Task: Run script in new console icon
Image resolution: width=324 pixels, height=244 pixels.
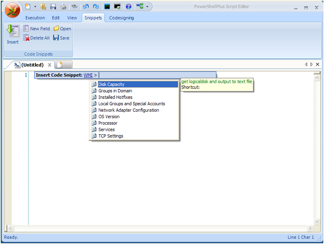Action: click(117, 6)
